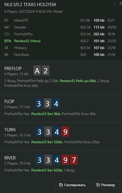Viewport: 122px width, 193px height.
Task: Click the replay icon in Реплеер button
Action: pos(98,185)
